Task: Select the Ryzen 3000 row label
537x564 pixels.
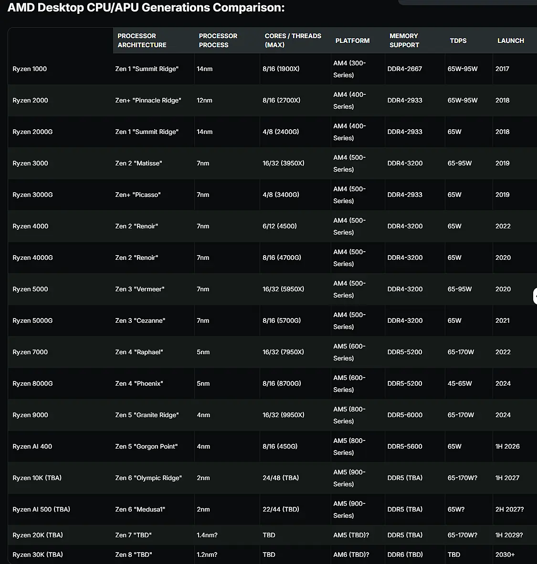Action: coord(30,164)
